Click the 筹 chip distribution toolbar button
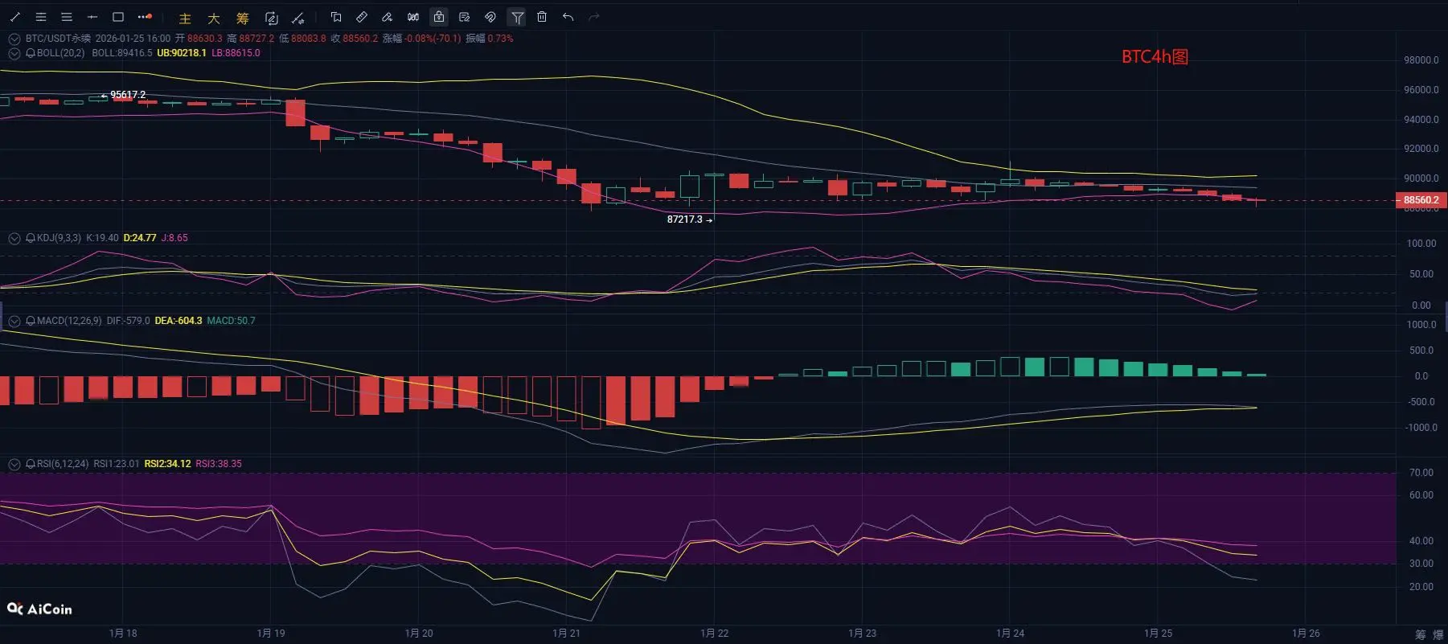This screenshot has height=644, width=1448. pyautogui.click(x=243, y=18)
